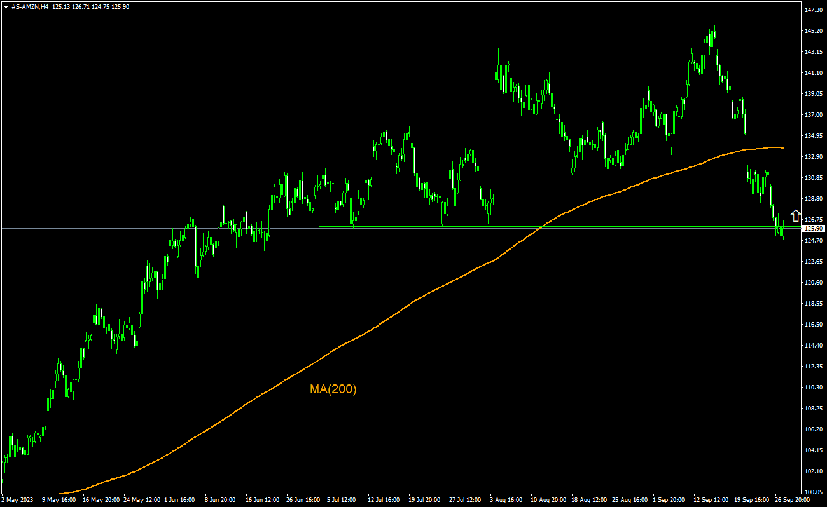Click 147.30 on the price scale

[814, 10]
